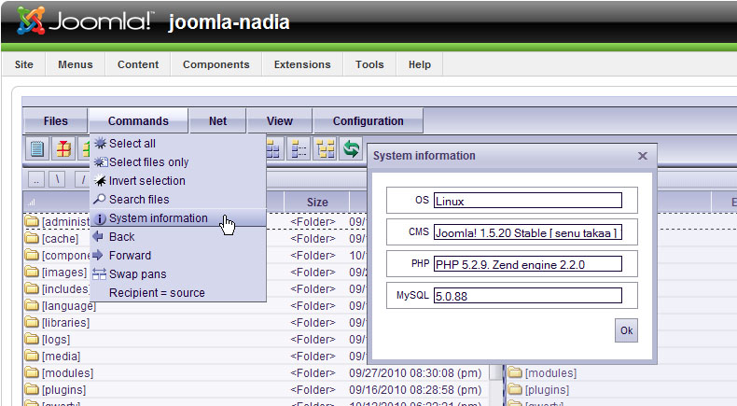Screen dimensions: 737x406
Task: Click the '..' parent directory button
Action: pos(36,179)
